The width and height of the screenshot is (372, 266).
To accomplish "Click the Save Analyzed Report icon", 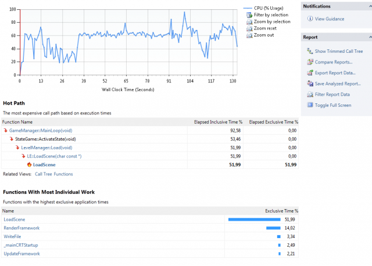I will (x=309, y=84).
